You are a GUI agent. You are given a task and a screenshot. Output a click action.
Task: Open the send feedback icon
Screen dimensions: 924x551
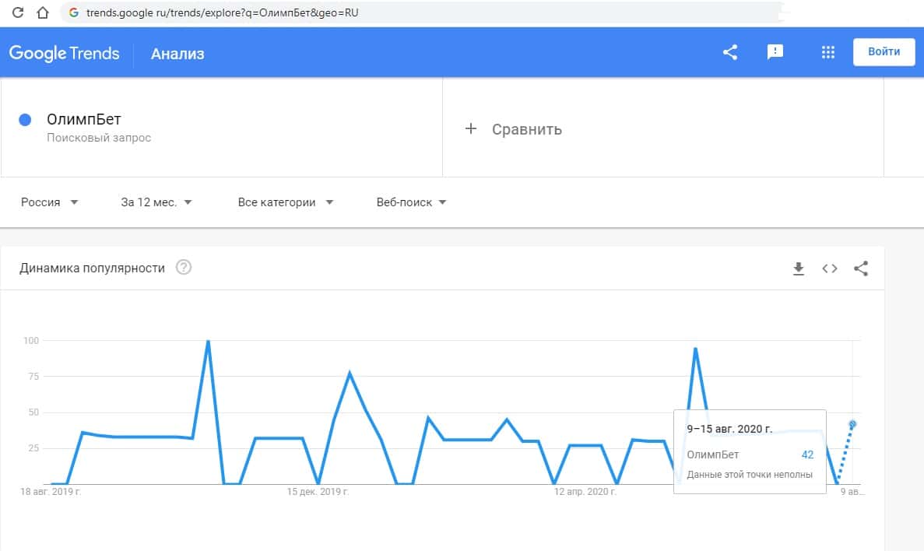[x=775, y=52]
